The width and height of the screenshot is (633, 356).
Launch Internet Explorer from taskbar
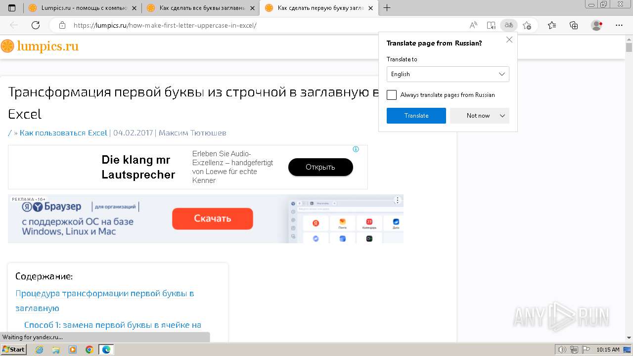(40, 350)
